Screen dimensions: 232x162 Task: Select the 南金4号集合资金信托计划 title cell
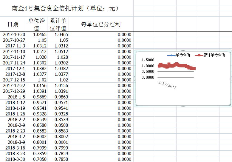[x=66, y=8]
